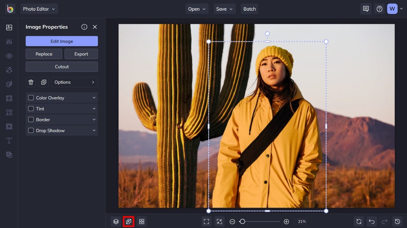This screenshot has height=228, width=407.
Task: Click the duplicate layer icon
Action: coord(44,82)
